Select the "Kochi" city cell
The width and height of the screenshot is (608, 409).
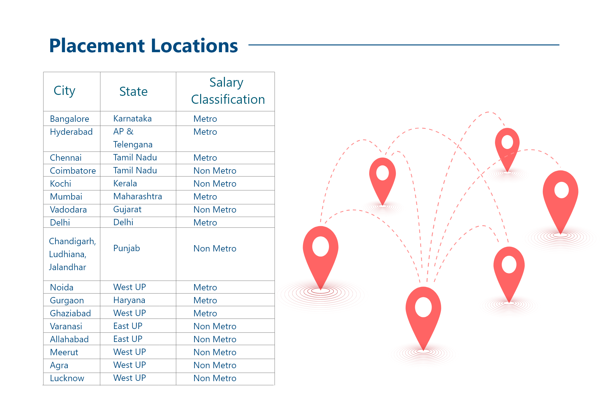click(x=60, y=184)
